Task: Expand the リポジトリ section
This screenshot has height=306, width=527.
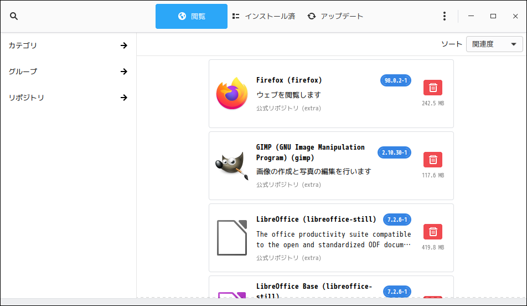Action: click(x=68, y=98)
